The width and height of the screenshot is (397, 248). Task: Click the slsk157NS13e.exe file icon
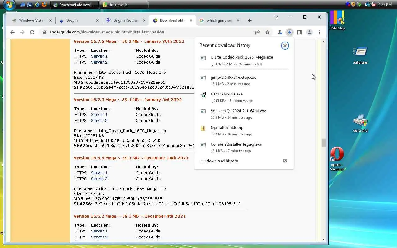203,95
